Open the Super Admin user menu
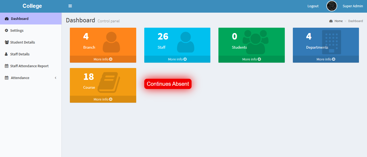 tap(352, 6)
